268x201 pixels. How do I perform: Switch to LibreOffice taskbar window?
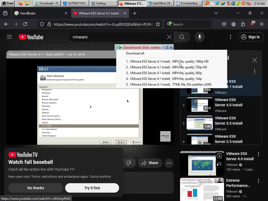(x=160, y=3)
